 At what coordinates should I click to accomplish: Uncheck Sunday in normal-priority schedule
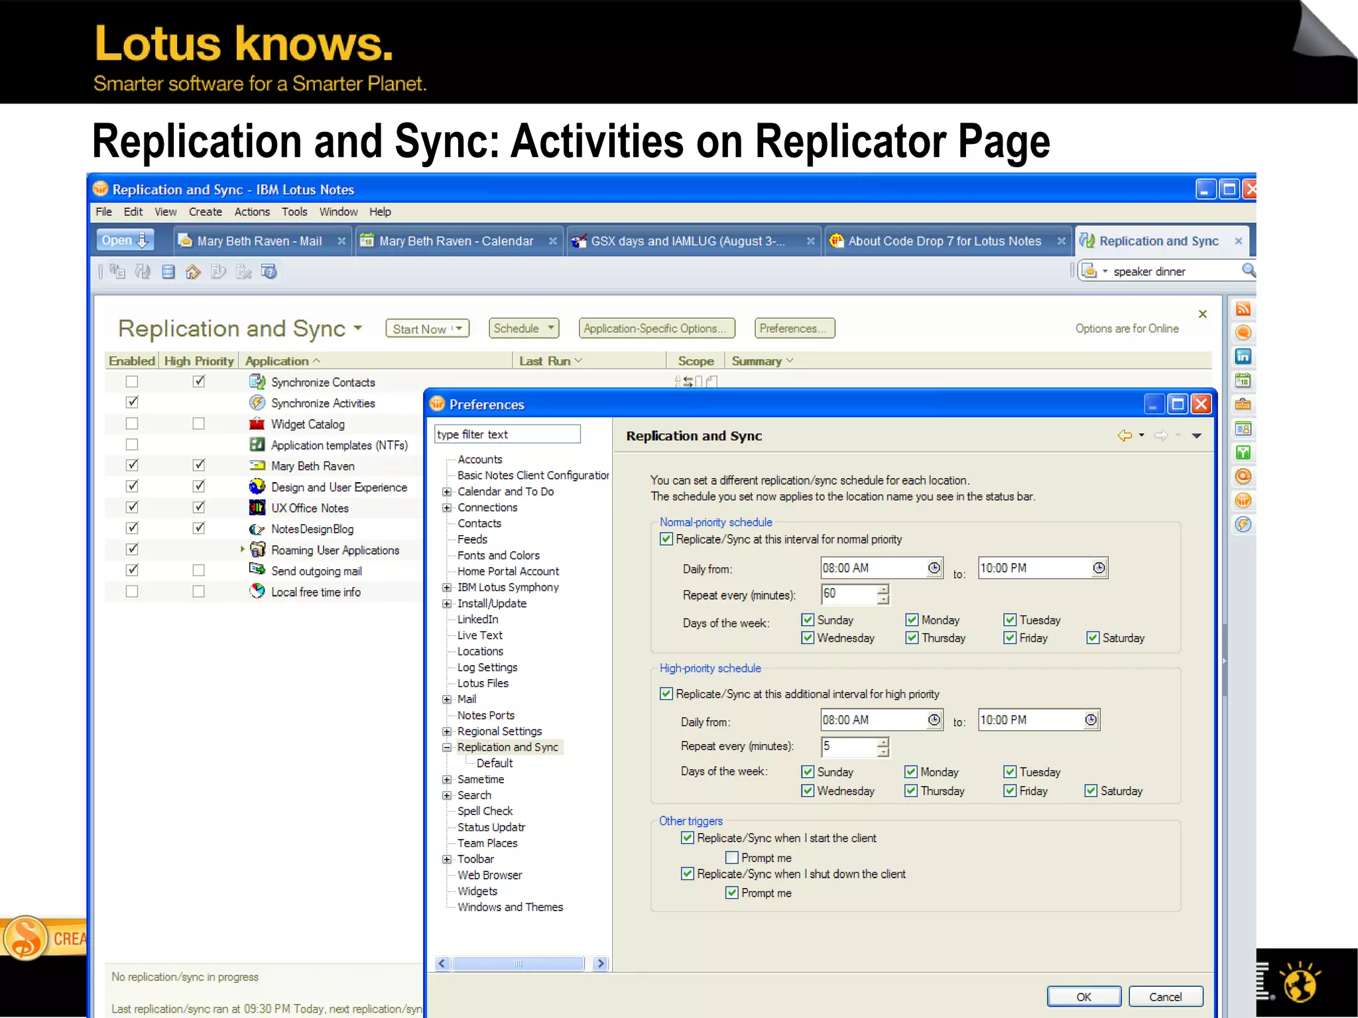point(808,619)
